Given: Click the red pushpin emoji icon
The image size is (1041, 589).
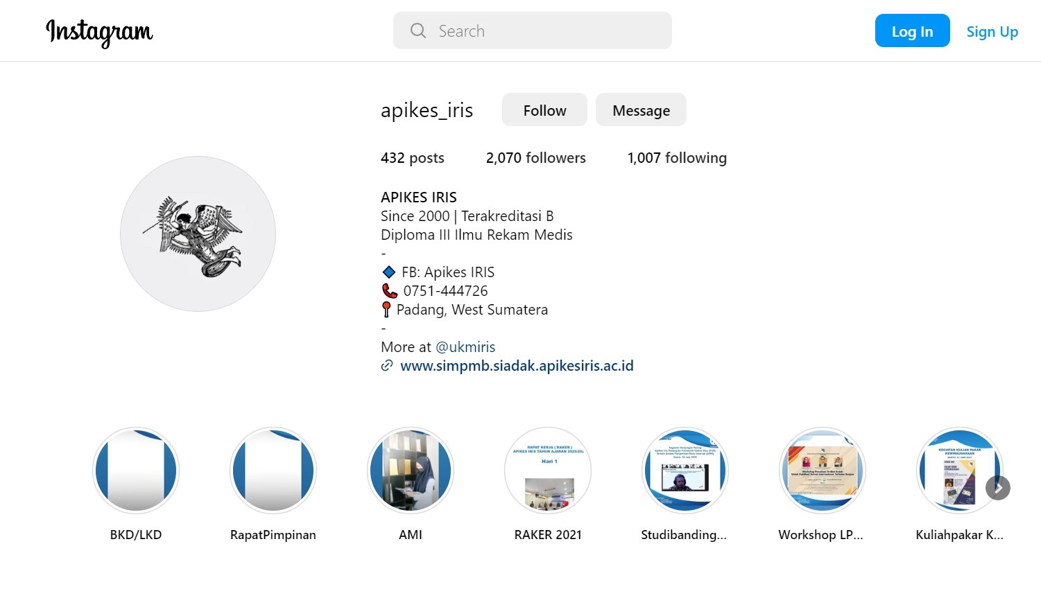Looking at the screenshot, I should tap(386, 310).
